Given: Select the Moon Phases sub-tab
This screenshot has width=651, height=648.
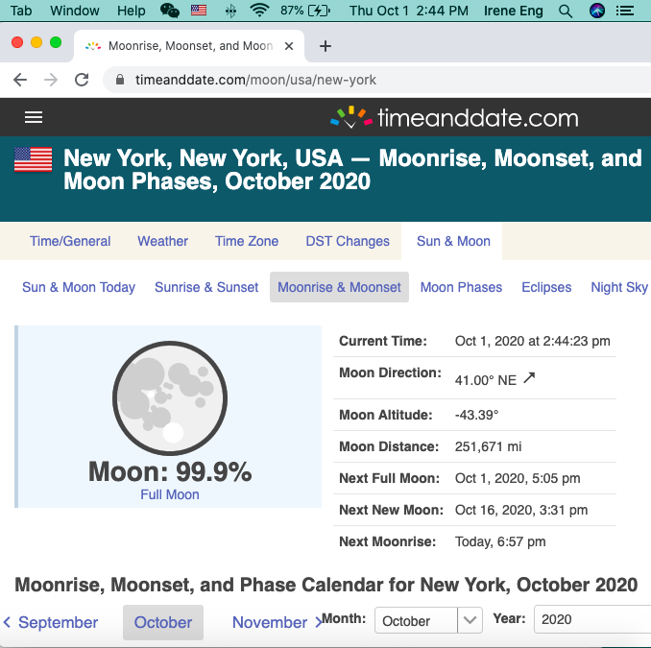Looking at the screenshot, I should click(461, 287).
